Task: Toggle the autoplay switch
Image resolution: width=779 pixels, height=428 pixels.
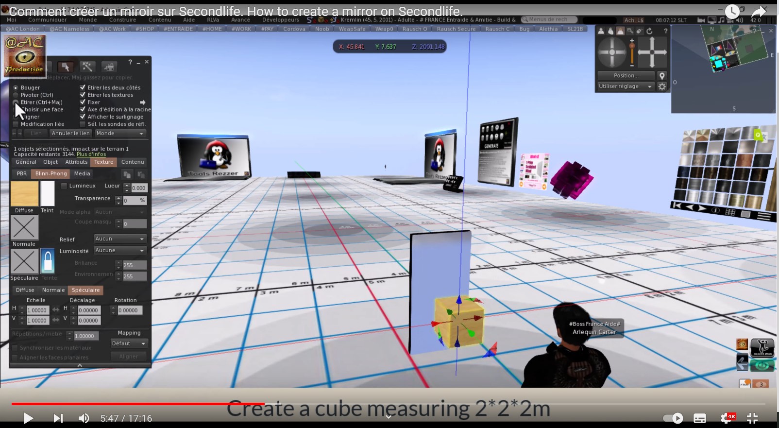Action: pyautogui.click(x=673, y=418)
